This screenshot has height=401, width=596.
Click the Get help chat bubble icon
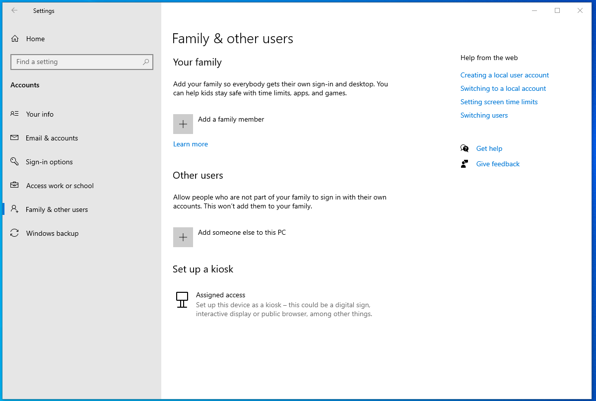[464, 148]
